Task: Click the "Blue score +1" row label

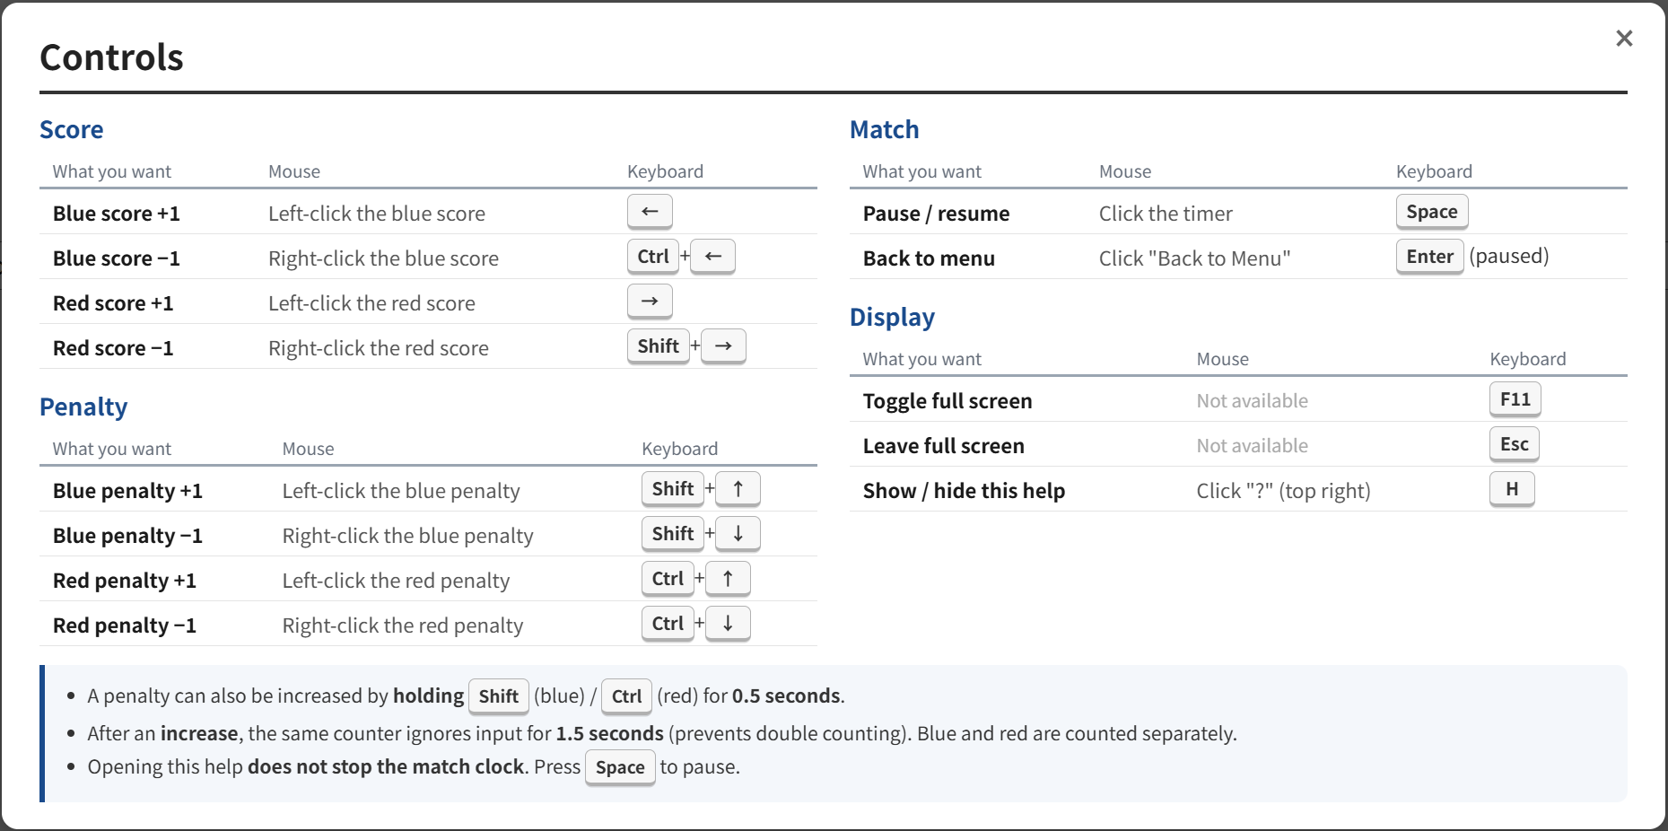Action: [117, 214]
